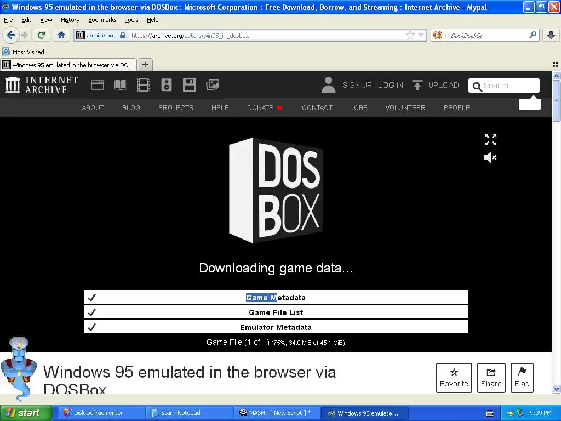The image size is (561, 421).
Task: Switch to MASH New Script in taskbar
Action: [x=276, y=413]
